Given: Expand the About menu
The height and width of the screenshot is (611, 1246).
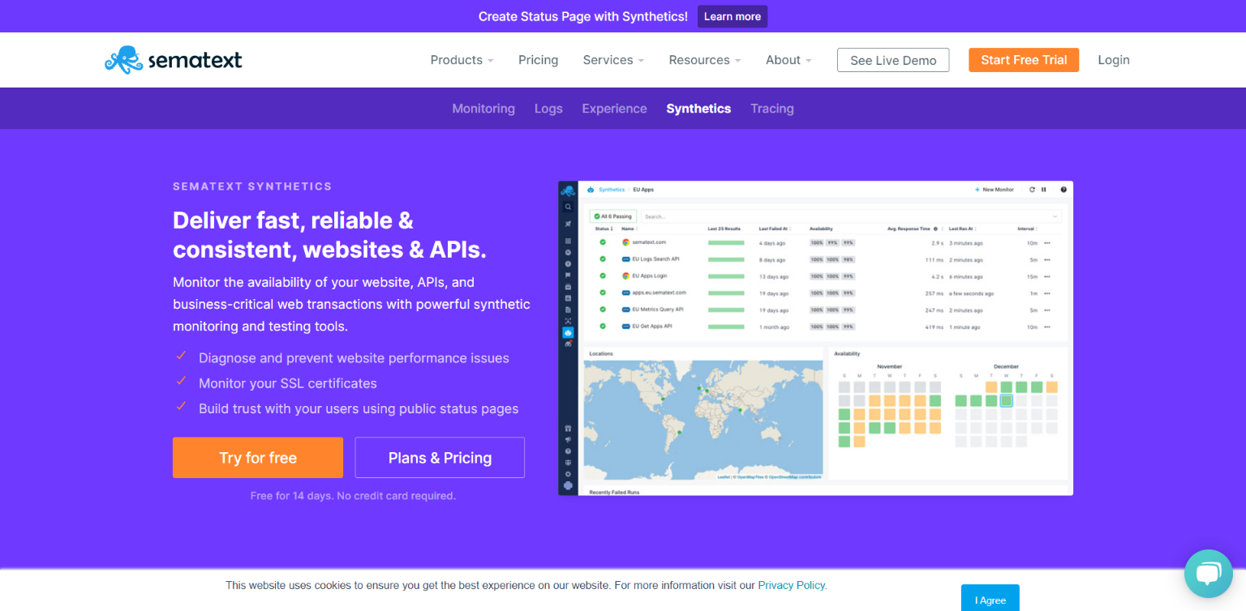Looking at the screenshot, I should 788,60.
